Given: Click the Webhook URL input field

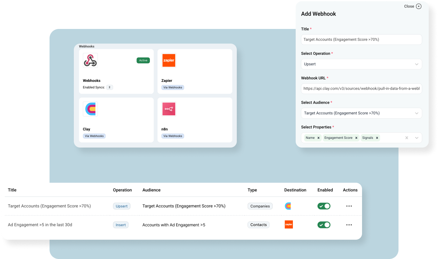Looking at the screenshot, I should pos(361,88).
